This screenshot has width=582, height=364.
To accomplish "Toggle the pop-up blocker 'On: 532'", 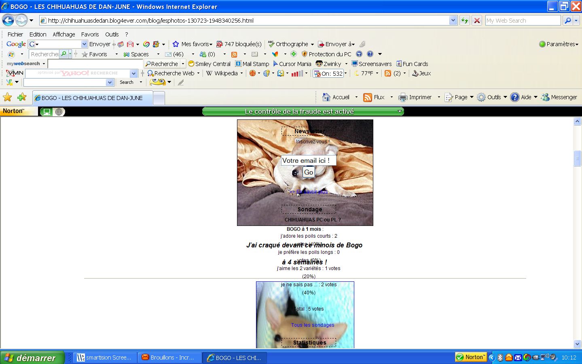I will coord(329,74).
